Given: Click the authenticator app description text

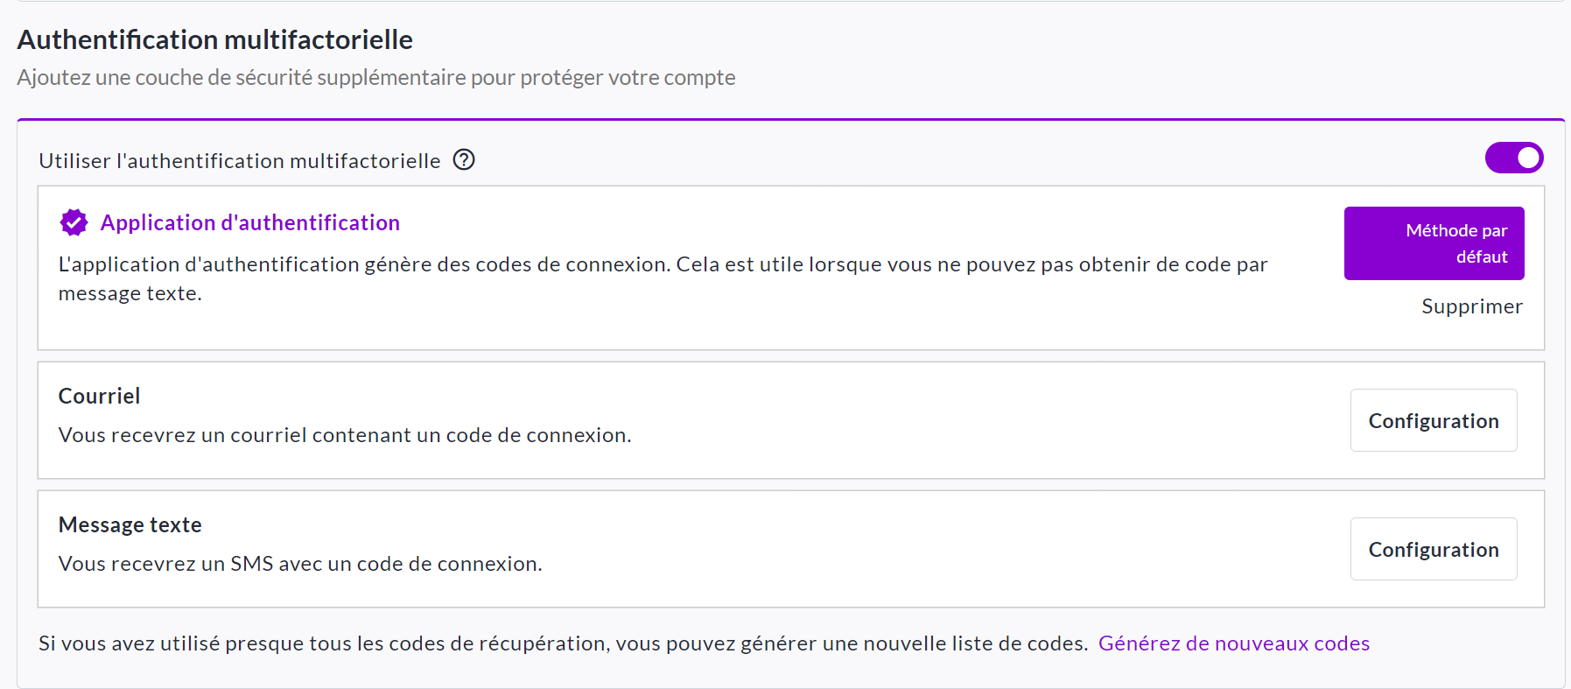Looking at the screenshot, I should pos(663,264).
